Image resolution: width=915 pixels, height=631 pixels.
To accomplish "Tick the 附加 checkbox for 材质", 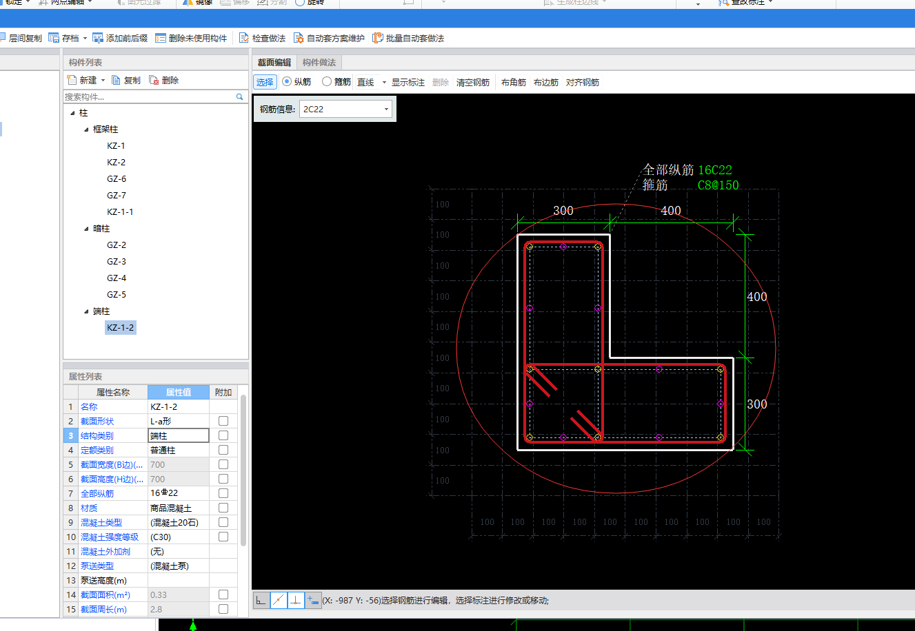I will click(x=223, y=508).
